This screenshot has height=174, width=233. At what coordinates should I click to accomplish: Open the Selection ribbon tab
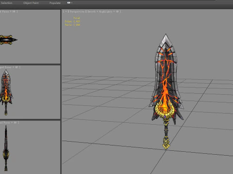tap(7, 3)
